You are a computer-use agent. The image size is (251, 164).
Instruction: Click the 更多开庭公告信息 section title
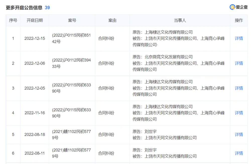(x=24, y=8)
